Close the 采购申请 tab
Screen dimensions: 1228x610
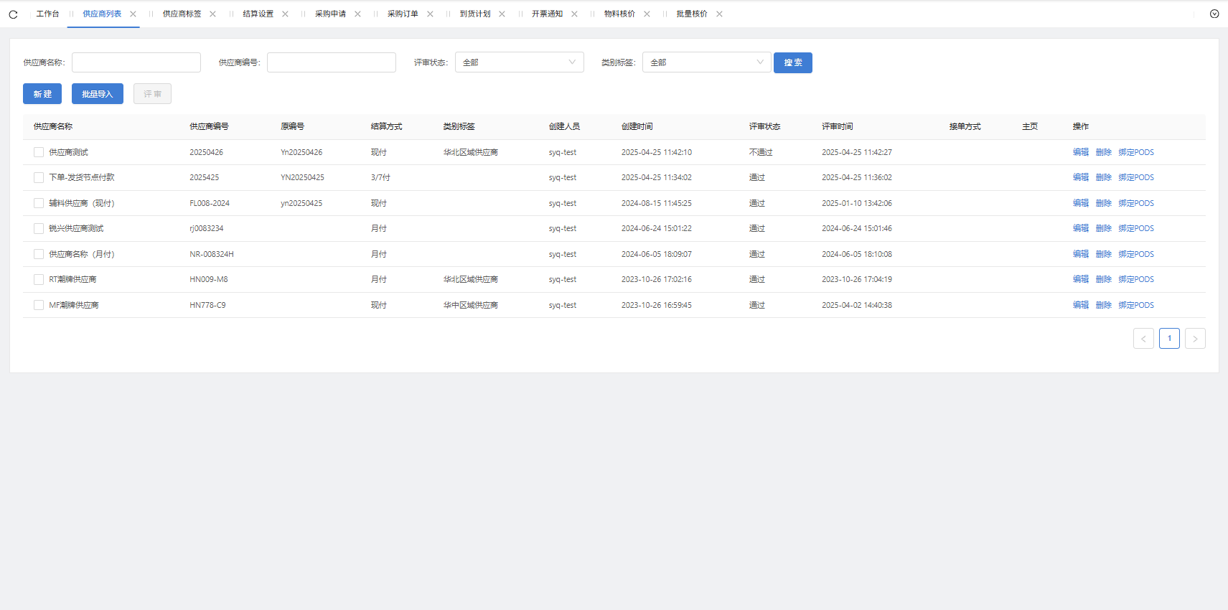tap(357, 14)
